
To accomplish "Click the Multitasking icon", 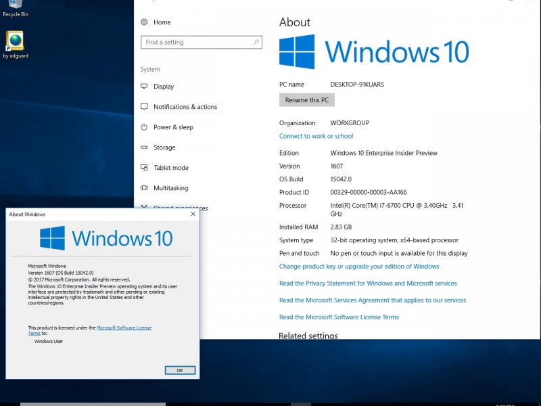I will point(144,188).
